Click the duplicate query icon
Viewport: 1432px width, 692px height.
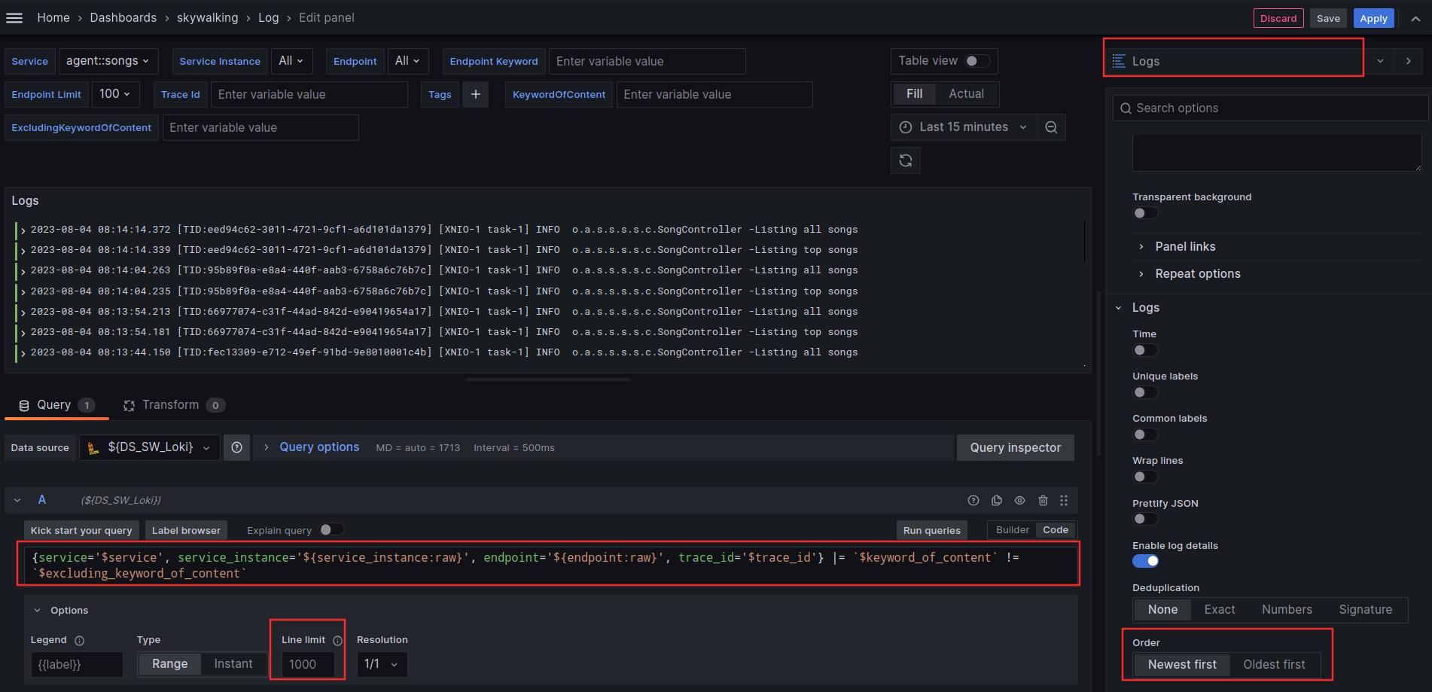[x=997, y=500]
